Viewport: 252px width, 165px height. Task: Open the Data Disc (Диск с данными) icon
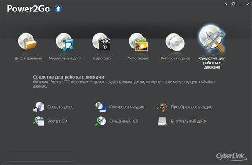pyautogui.click(x=27, y=42)
